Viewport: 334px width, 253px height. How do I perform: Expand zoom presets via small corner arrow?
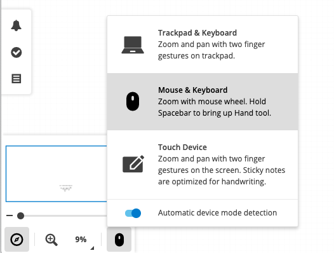tap(92, 248)
